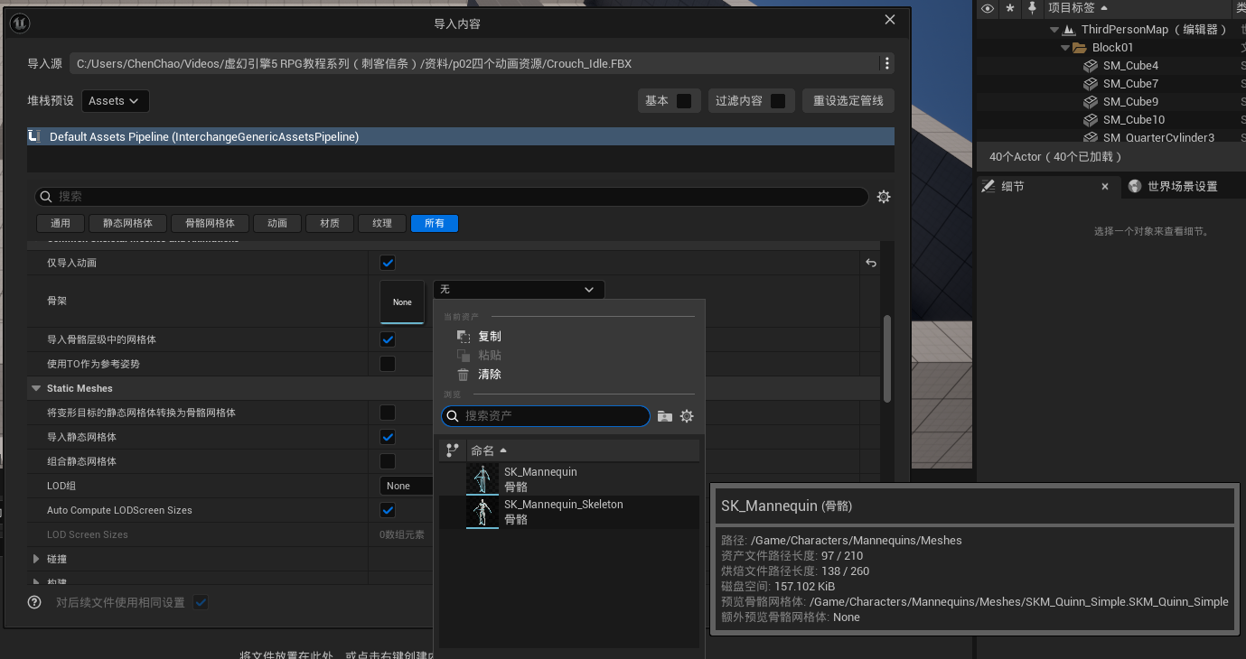Click the SM_Cube7 mesh icon
This screenshot has width=1246, height=659.
click(1091, 84)
